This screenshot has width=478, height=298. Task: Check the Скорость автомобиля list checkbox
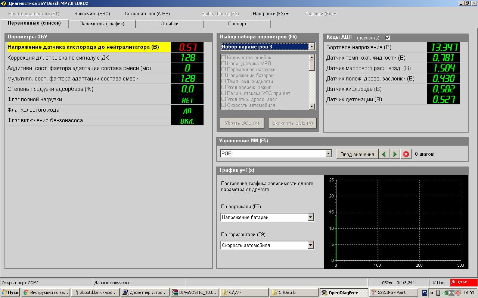pyautogui.click(x=223, y=105)
